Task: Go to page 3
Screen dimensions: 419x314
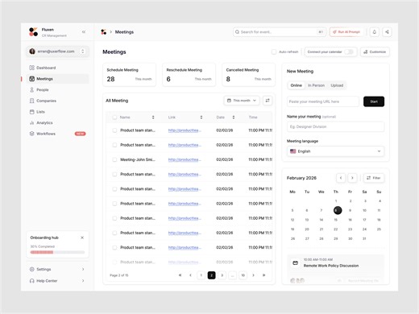Action: click(222, 275)
